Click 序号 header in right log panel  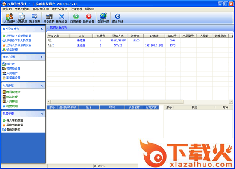pyautogui.click(x=169, y=108)
